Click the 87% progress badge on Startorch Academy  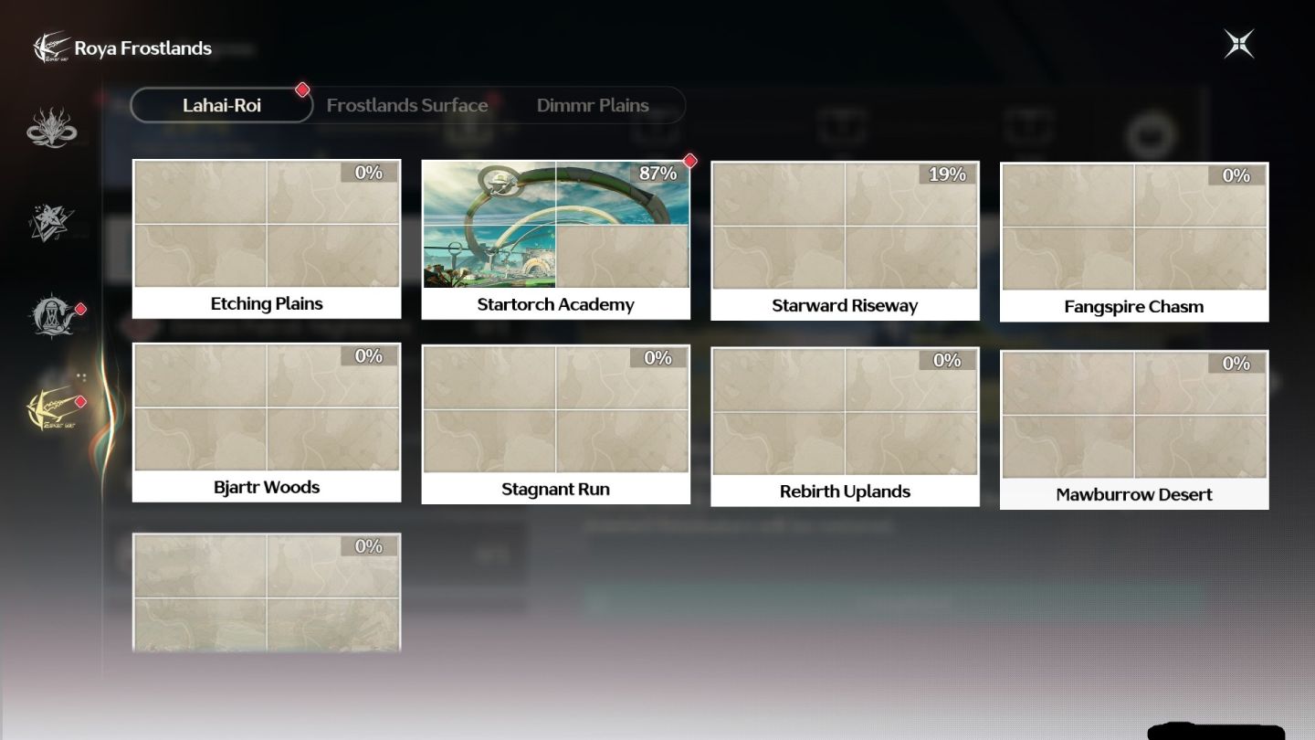657,174
